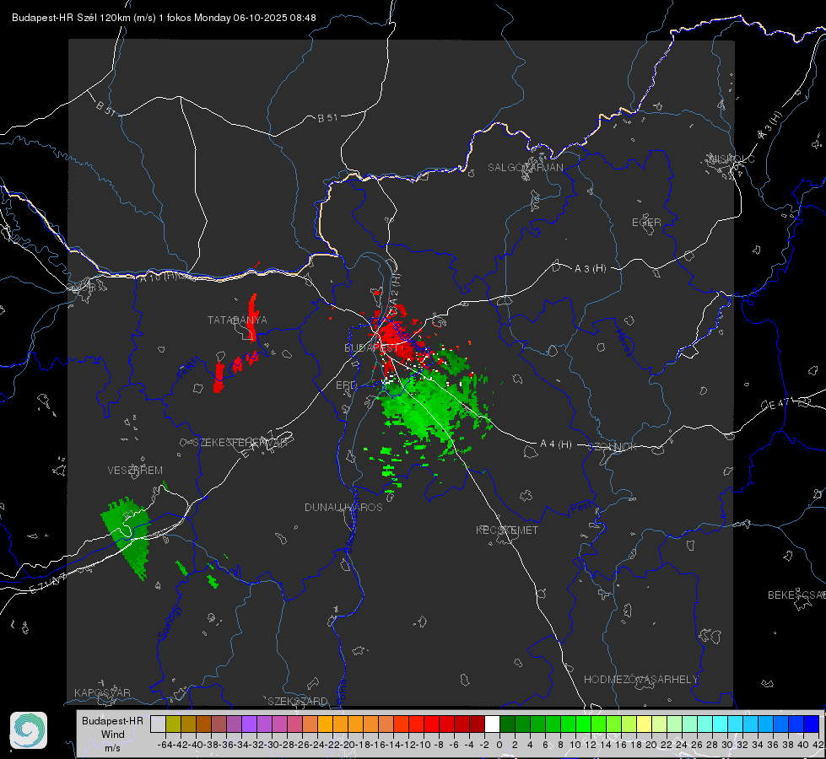
Task: Pick the bright red swatch between -10 and -8
Action: pos(431,724)
